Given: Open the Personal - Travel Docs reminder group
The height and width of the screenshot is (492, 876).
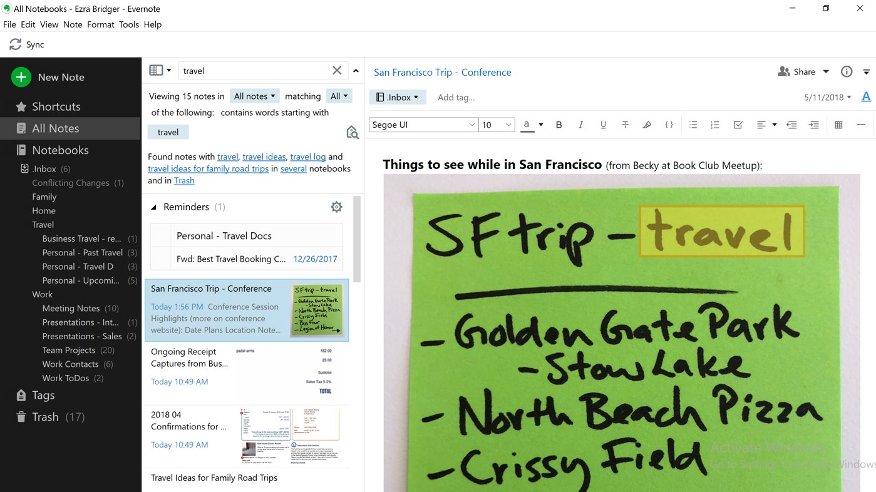Looking at the screenshot, I should point(247,236).
